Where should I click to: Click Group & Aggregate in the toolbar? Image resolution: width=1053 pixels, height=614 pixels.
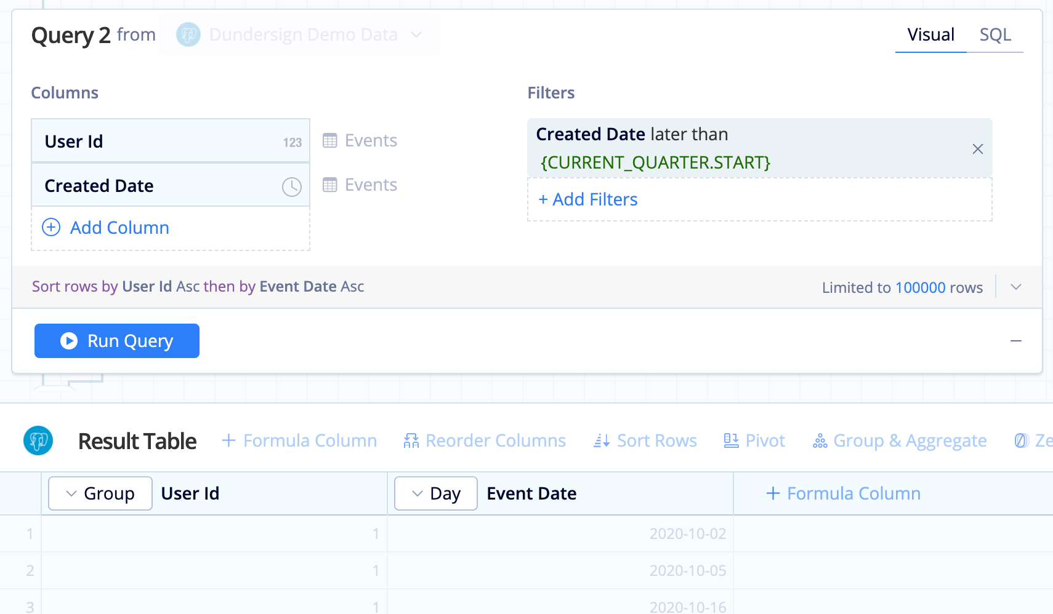point(899,441)
